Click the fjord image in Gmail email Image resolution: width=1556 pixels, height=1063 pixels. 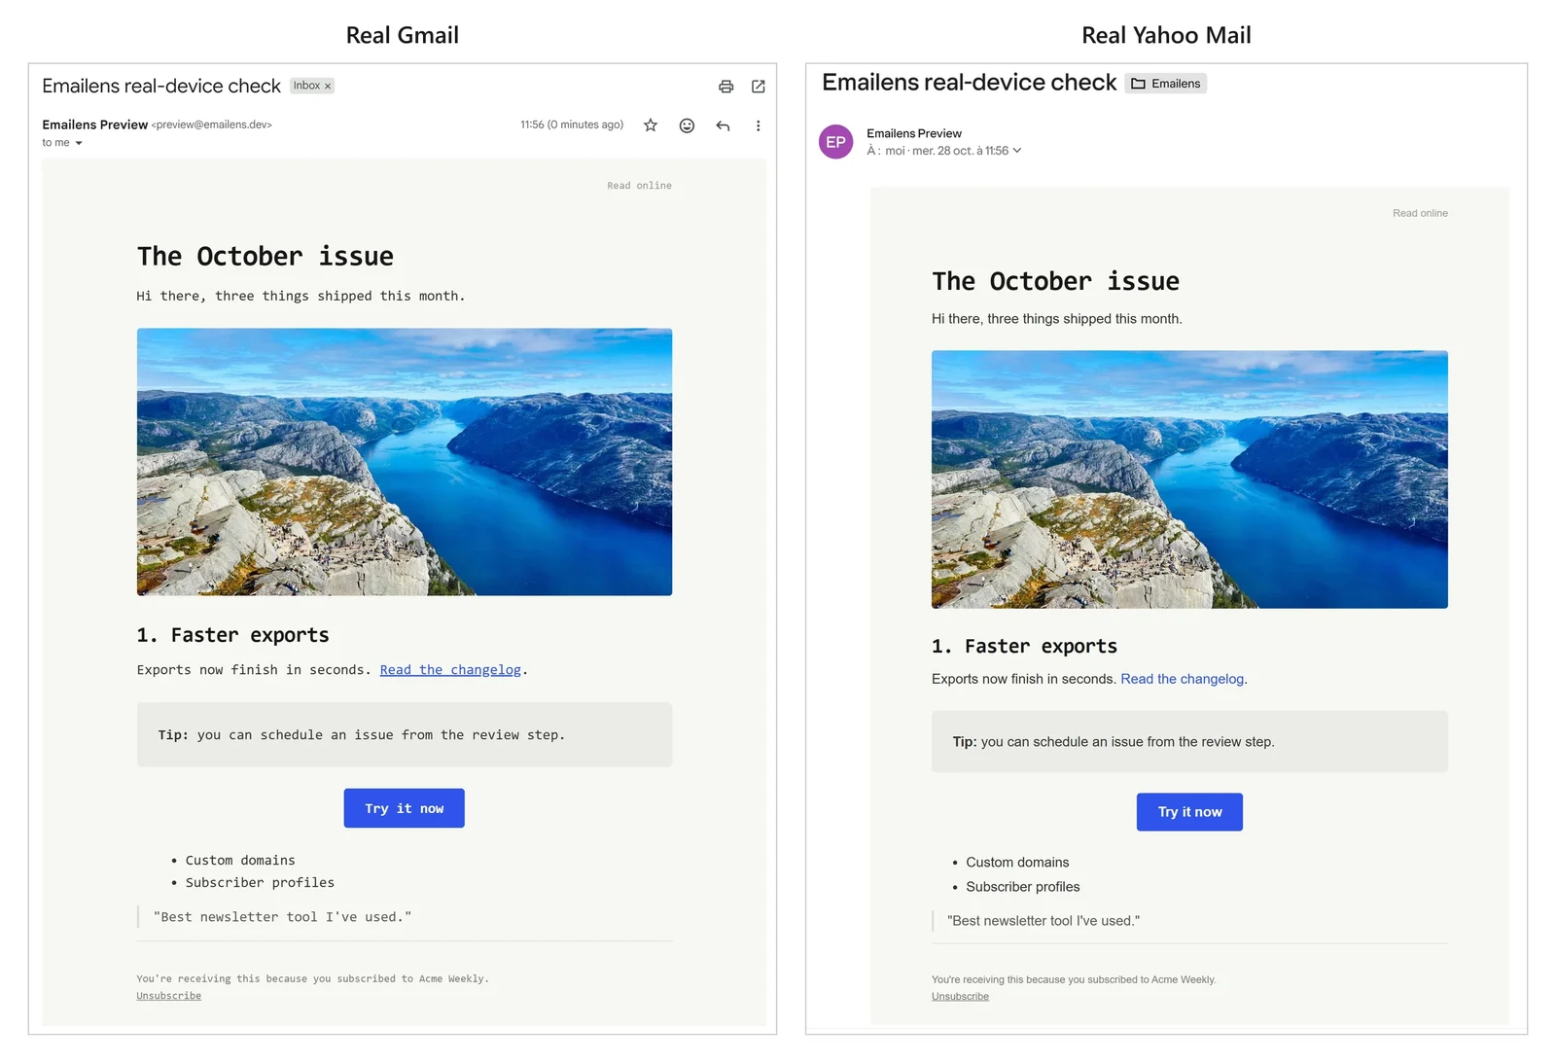(405, 462)
